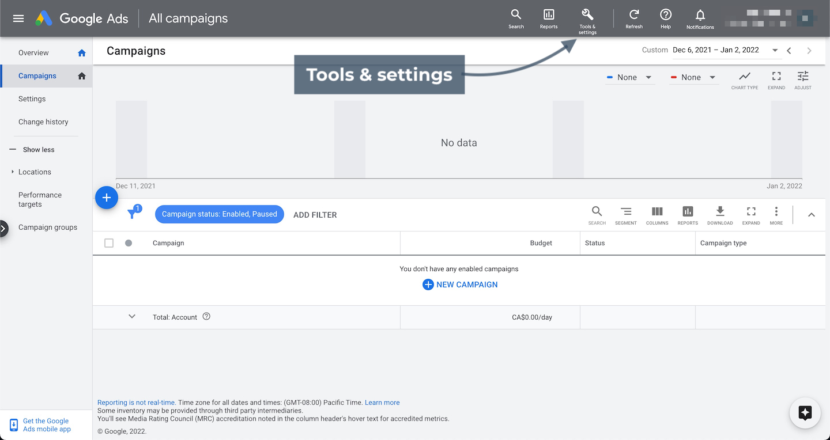Open help for Total: Account
The image size is (830, 440).
pos(206,316)
